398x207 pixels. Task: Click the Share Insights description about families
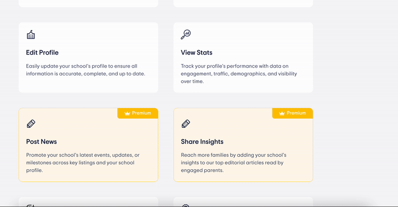[x=232, y=162]
